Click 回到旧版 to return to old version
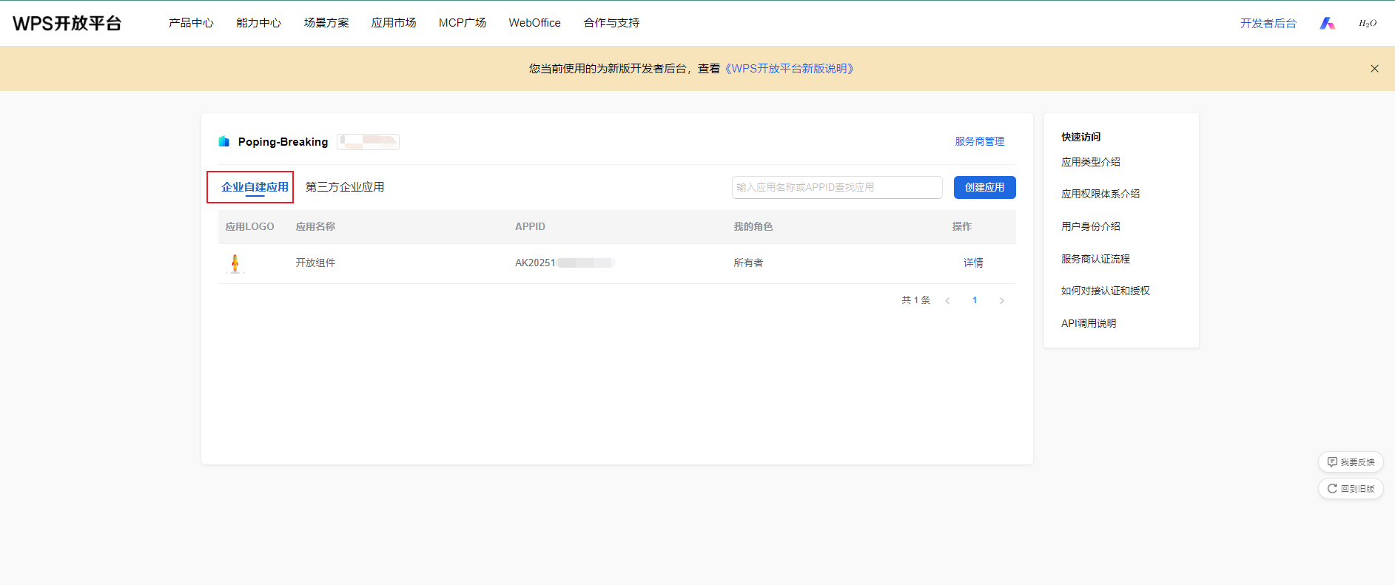This screenshot has width=1395, height=585. pyautogui.click(x=1351, y=488)
